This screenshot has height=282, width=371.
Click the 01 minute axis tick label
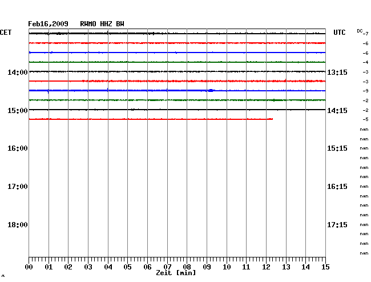coord(49,267)
